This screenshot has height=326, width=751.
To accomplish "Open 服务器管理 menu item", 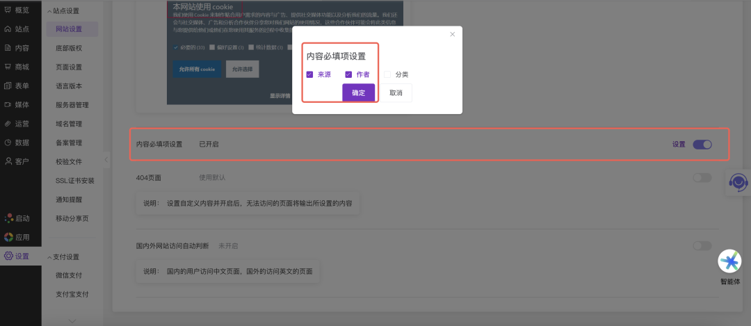I will pyautogui.click(x=72, y=105).
